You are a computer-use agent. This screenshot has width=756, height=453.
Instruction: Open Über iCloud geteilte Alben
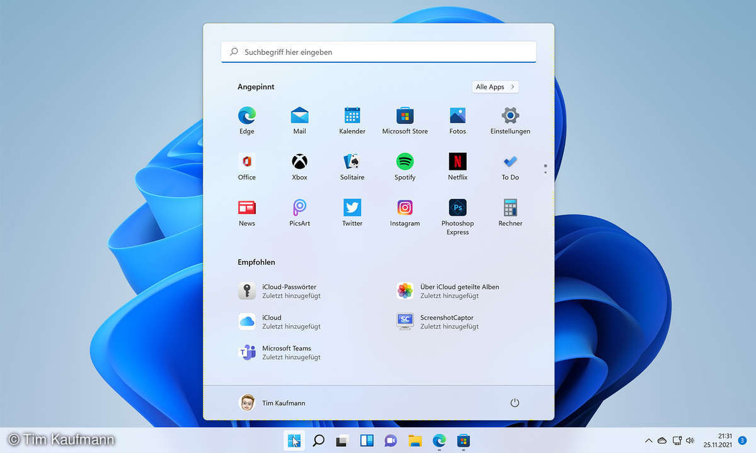[x=448, y=291]
